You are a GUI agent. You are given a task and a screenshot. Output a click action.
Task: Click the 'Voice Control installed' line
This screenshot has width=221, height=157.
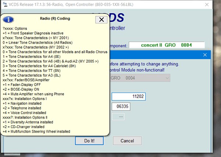pos(24,113)
